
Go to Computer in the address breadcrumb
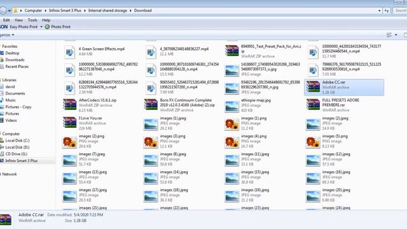(x=33, y=11)
